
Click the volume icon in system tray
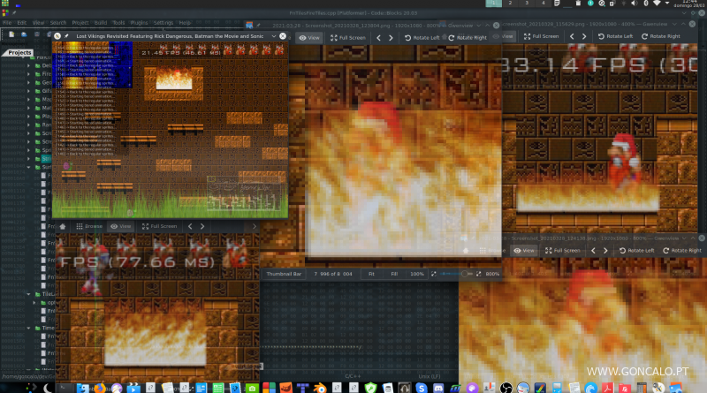pos(634,4)
